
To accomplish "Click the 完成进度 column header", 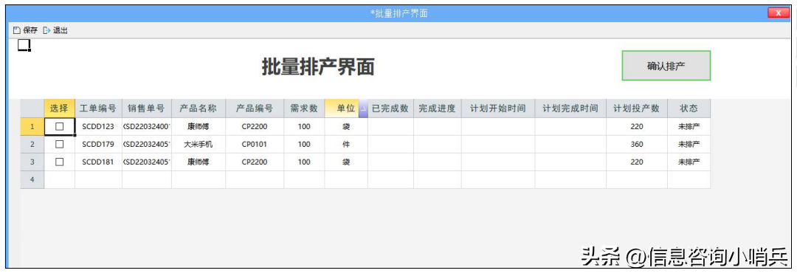I will tap(437, 108).
